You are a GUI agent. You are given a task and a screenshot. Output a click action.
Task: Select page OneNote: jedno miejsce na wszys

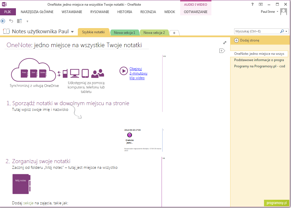pos(259,54)
